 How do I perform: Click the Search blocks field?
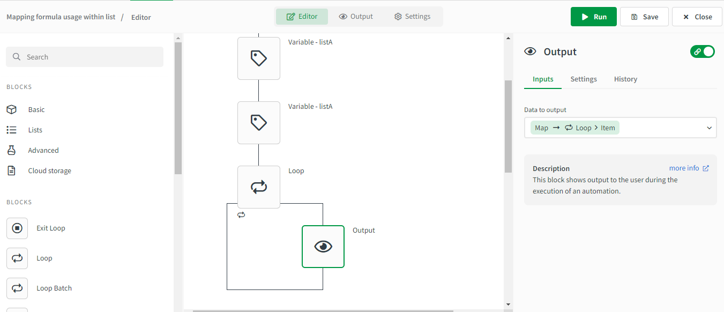[x=84, y=56]
